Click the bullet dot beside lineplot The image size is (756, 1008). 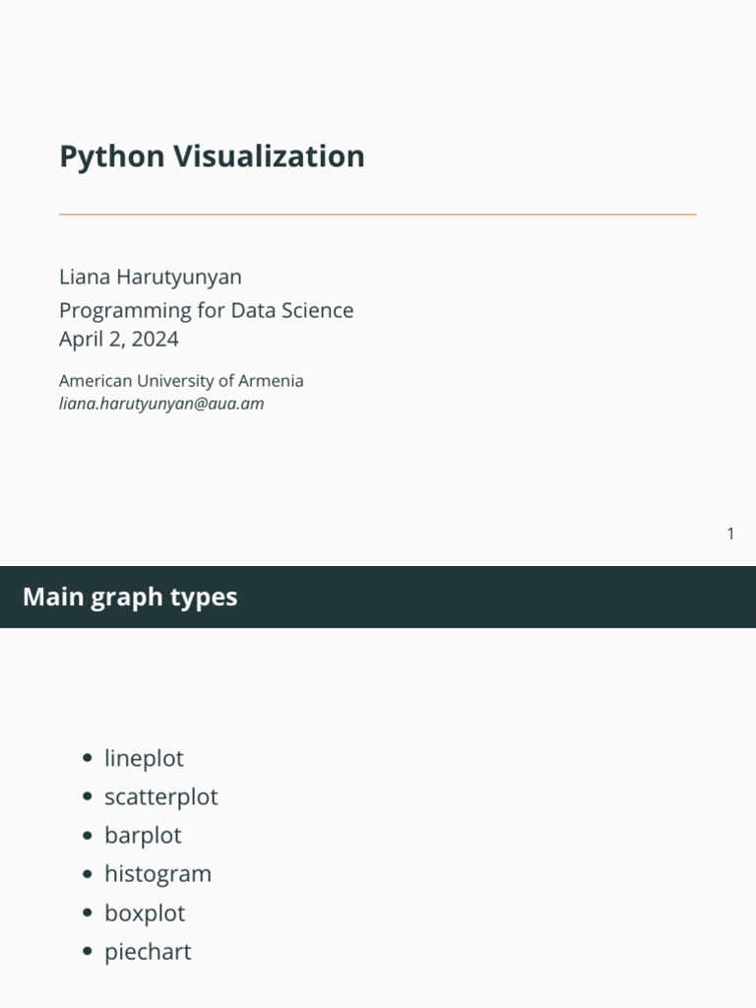(x=90, y=758)
